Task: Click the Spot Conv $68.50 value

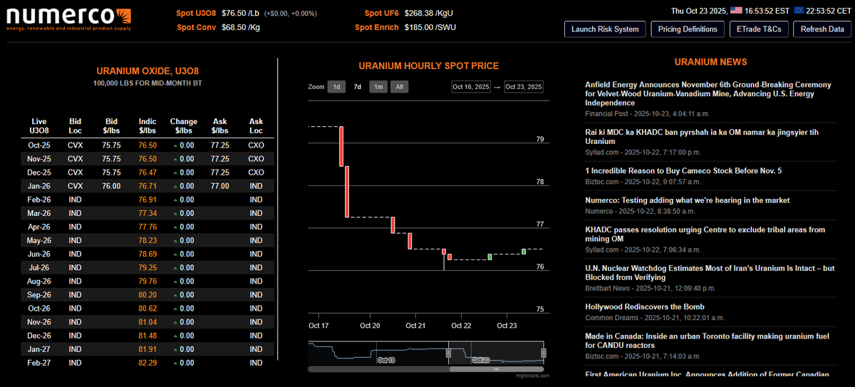Action: 240,27
